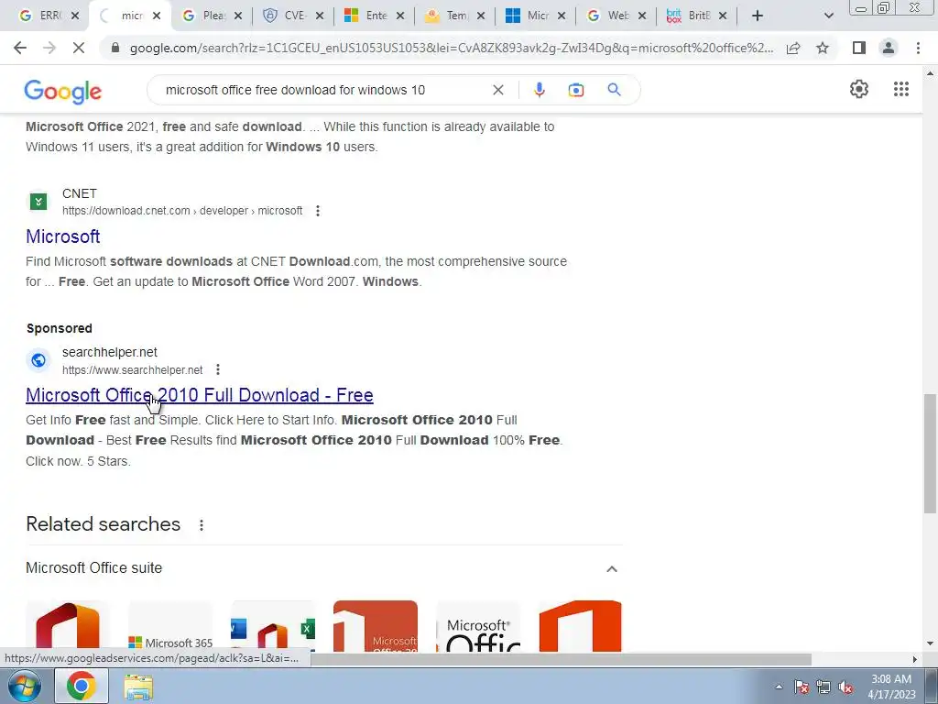
Task: Open the Google apps grid
Action: [901, 89]
